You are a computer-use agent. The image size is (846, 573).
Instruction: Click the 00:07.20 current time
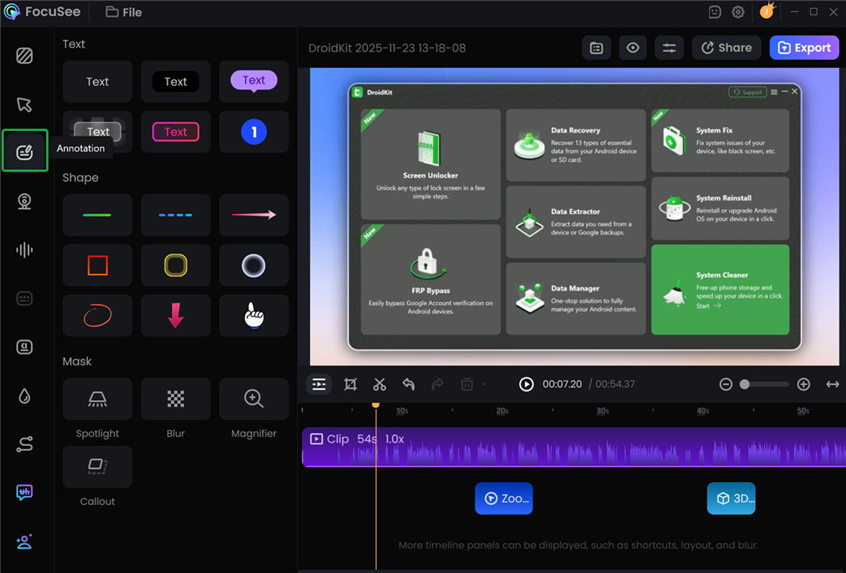(562, 385)
